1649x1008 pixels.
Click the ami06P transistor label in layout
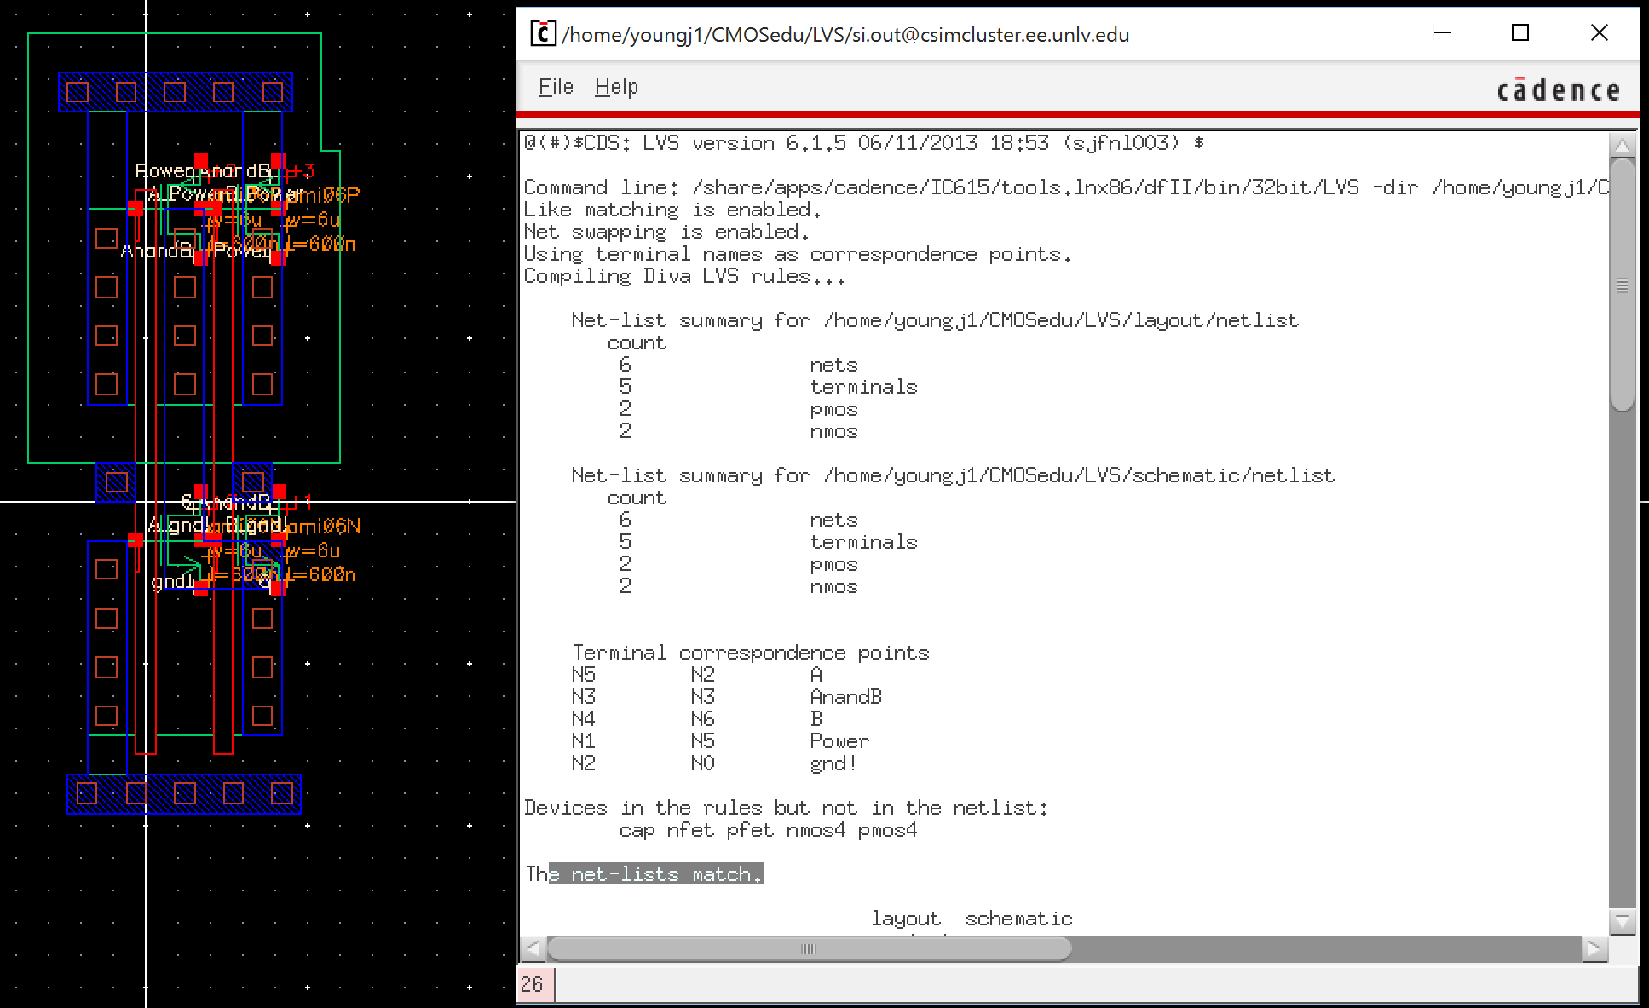[322, 195]
